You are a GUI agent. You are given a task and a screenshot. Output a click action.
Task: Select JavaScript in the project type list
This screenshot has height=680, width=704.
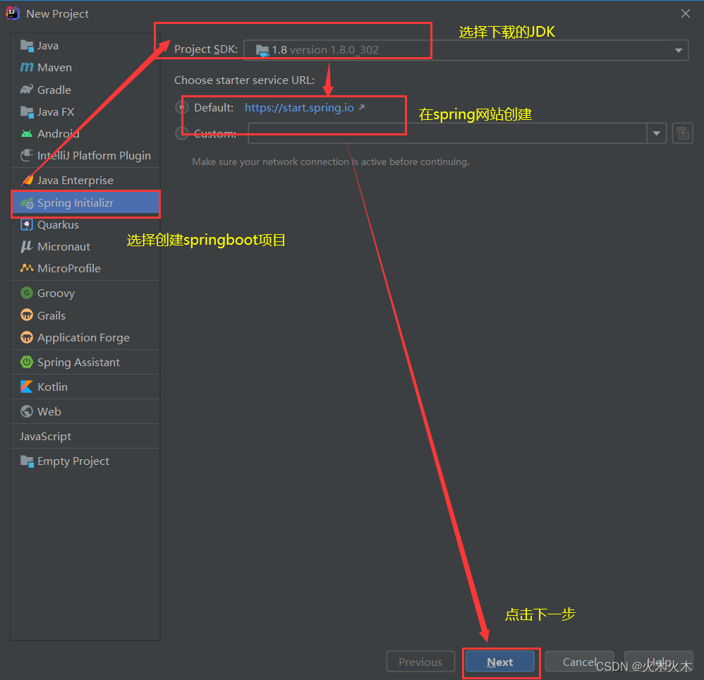pyautogui.click(x=45, y=436)
